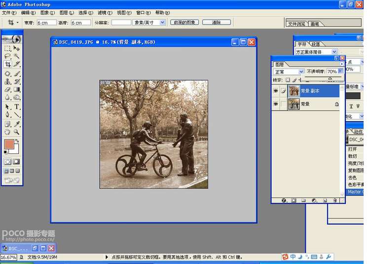Select the Hand tool
This screenshot has height=264, width=370.
coord(7,132)
